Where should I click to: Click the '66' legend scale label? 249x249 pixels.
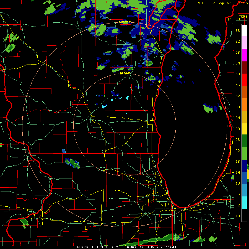pos(238,30)
